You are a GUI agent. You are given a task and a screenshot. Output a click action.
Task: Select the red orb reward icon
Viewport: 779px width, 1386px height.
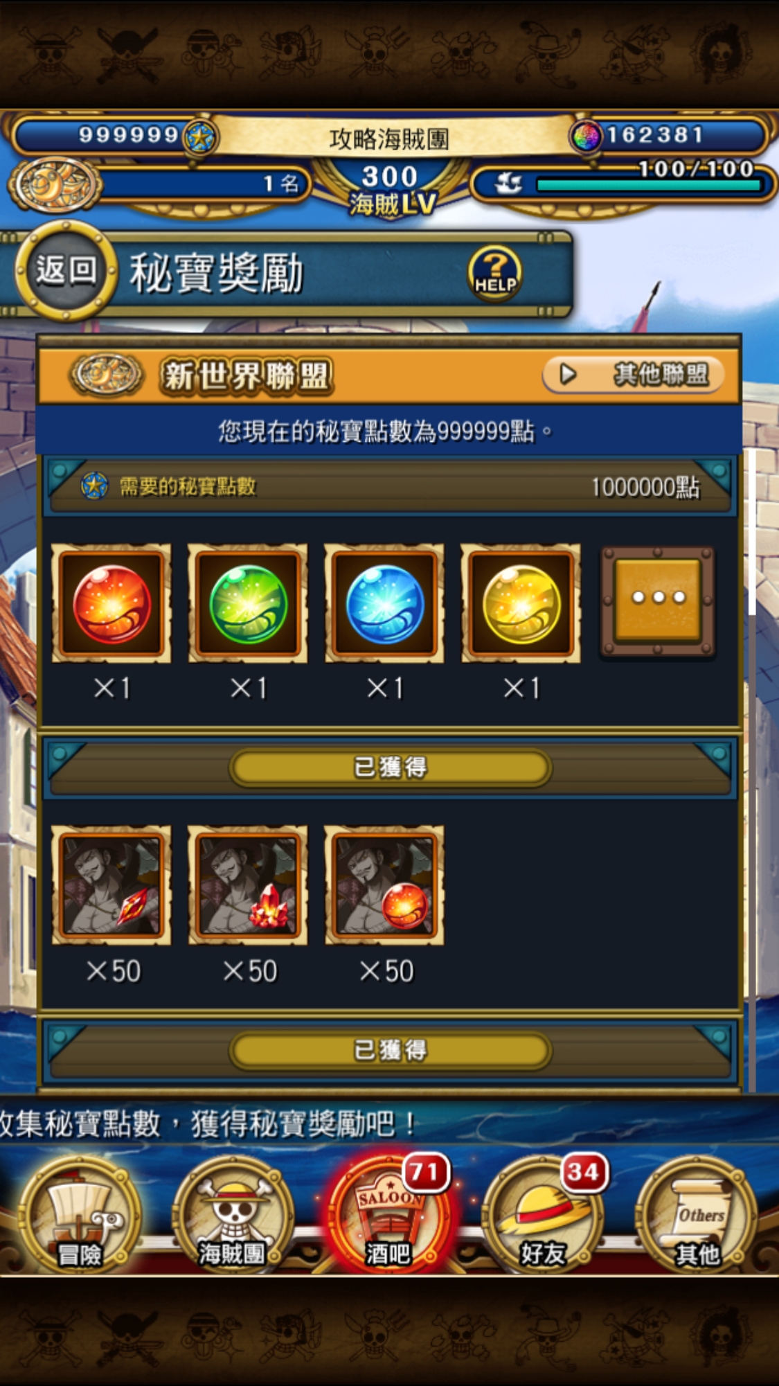coord(111,604)
